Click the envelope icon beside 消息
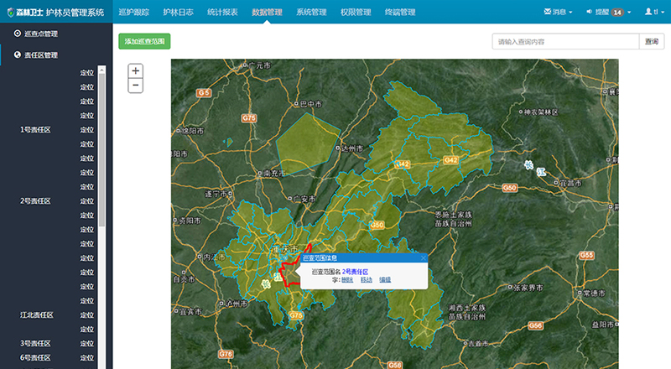 click(x=548, y=13)
